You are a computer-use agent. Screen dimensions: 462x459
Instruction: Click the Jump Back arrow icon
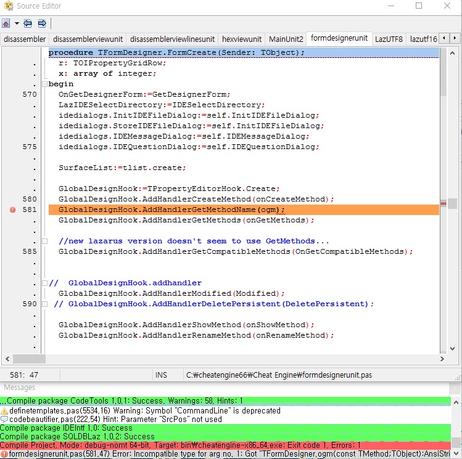tap(28, 23)
